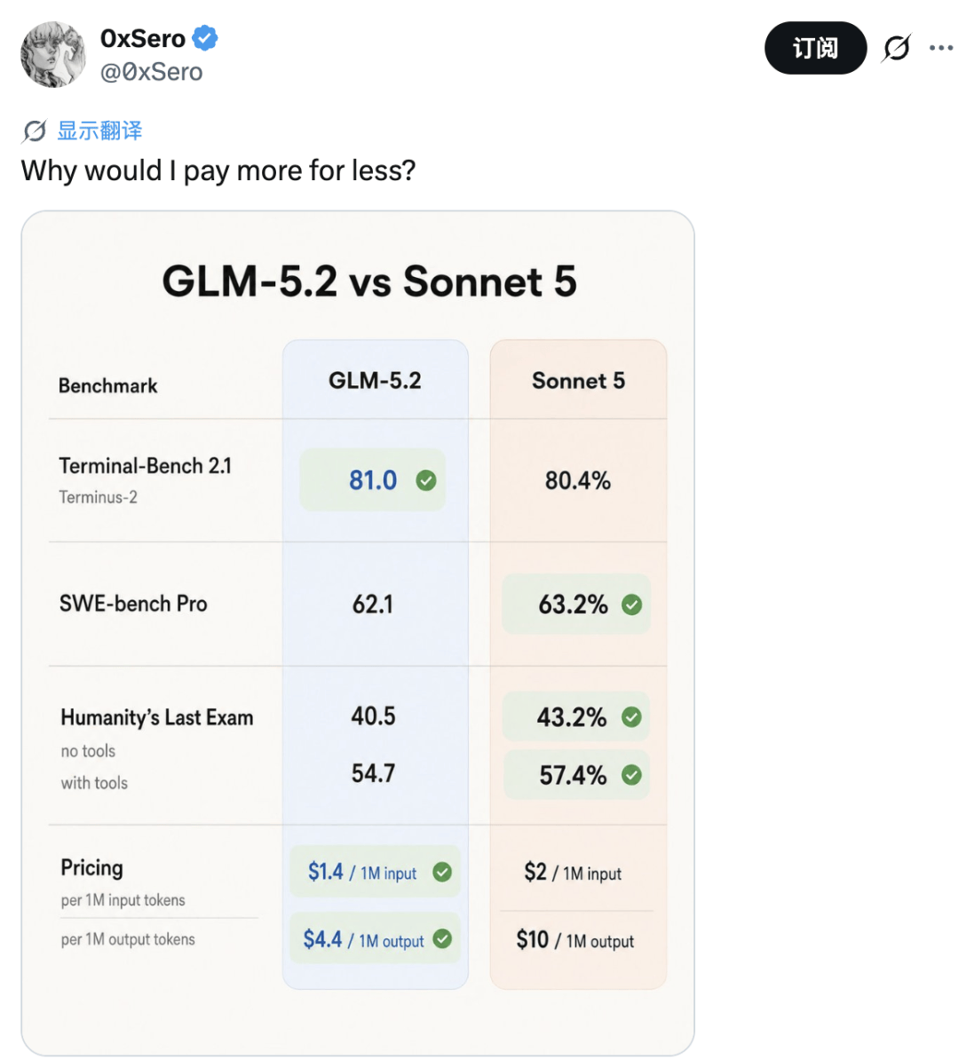Click the blue verified badge

pos(205,38)
